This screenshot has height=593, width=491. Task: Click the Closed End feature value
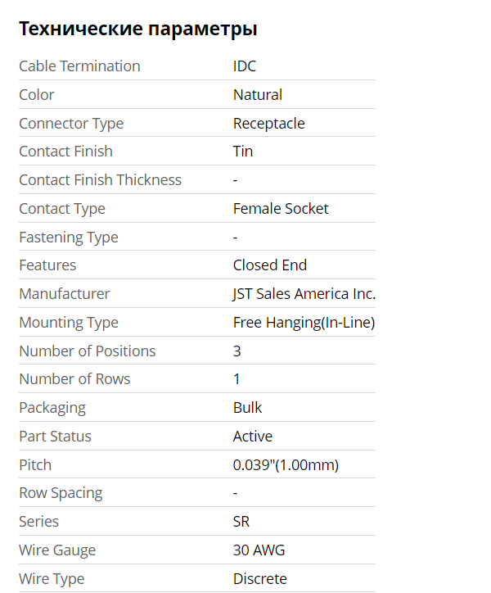[270, 265]
